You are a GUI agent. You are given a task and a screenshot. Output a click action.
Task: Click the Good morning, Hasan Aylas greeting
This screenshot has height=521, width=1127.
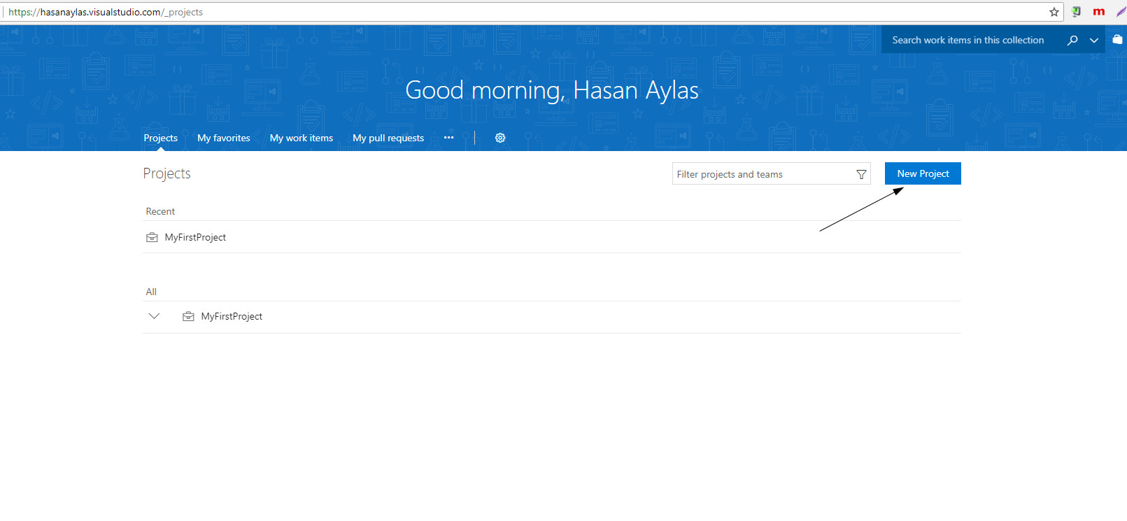[552, 90]
